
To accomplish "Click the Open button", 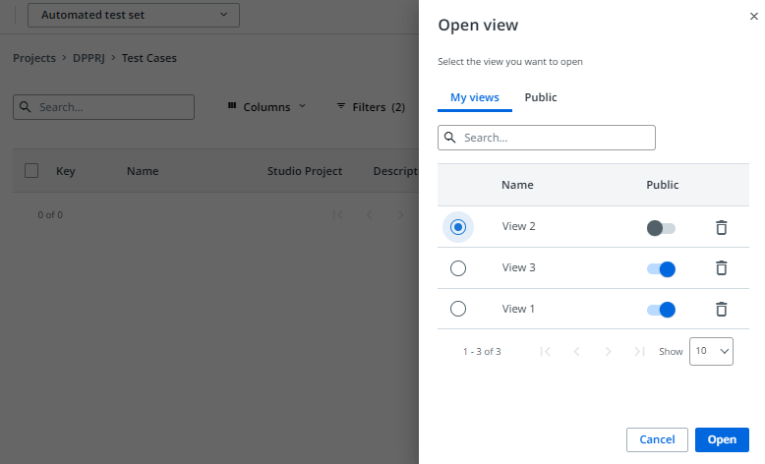I will [722, 439].
